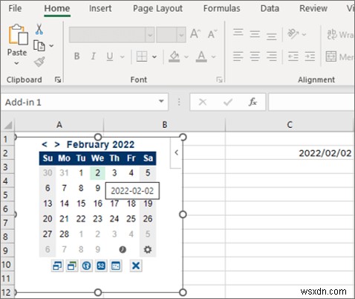The image size is (355, 299).
Task: Click the formula bar Cancel X icon
Action: pyautogui.click(x=203, y=102)
